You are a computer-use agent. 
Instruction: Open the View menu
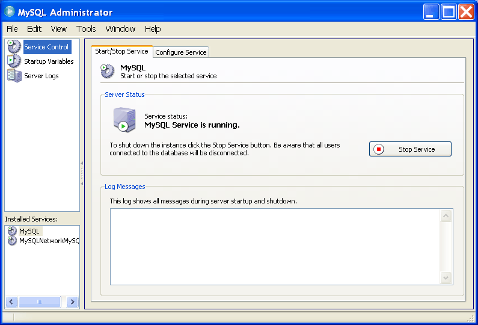tap(59, 29)
